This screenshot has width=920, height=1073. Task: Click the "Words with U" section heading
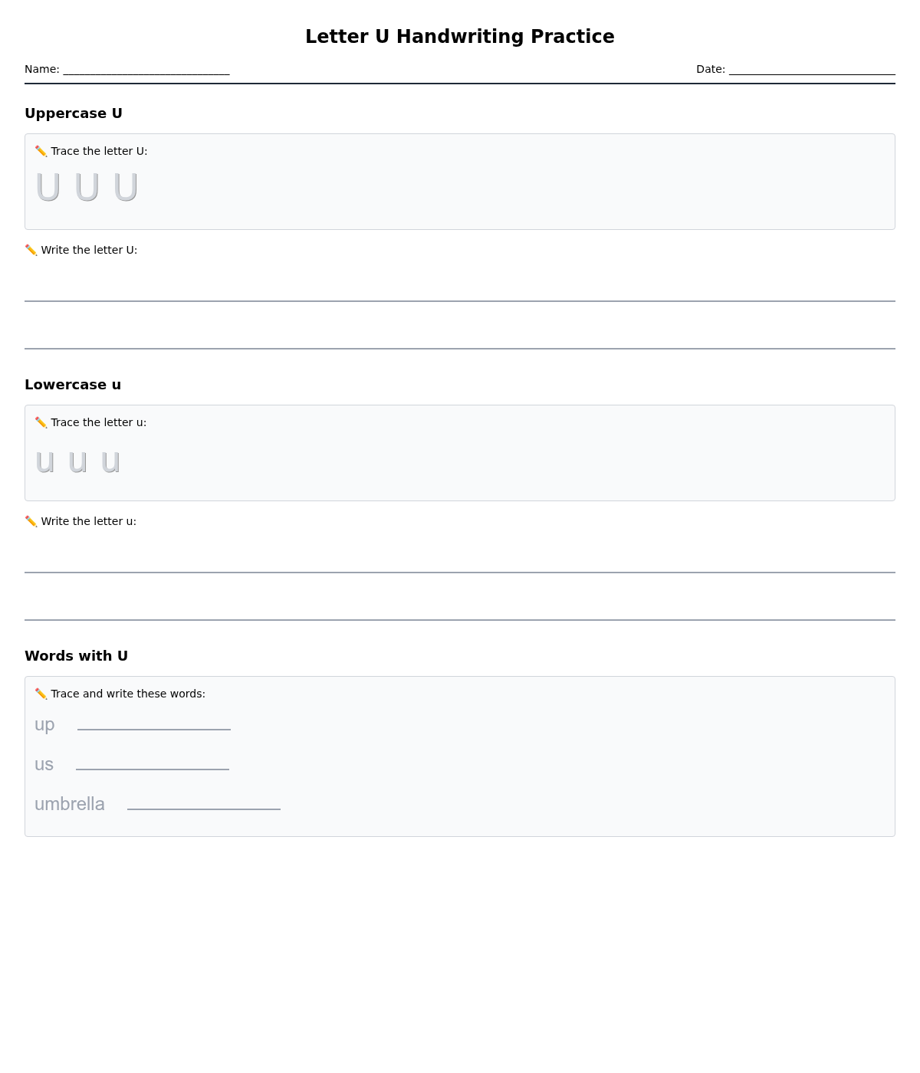[76, 656]
